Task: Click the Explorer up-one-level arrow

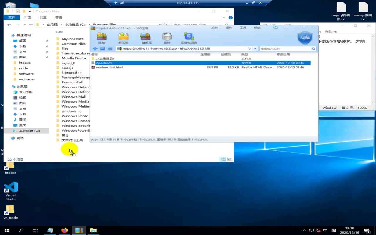Action: pos(31,25)
